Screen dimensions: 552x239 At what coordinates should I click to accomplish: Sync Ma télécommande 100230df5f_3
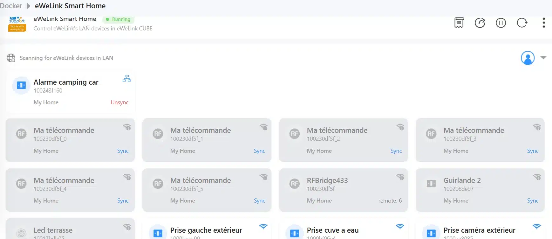tap(533, 151)
